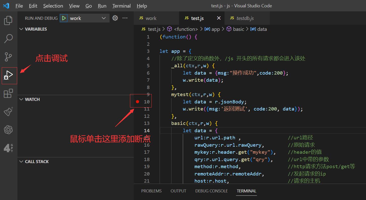Click the "RUN AND DEBUG" panel title

41,18
